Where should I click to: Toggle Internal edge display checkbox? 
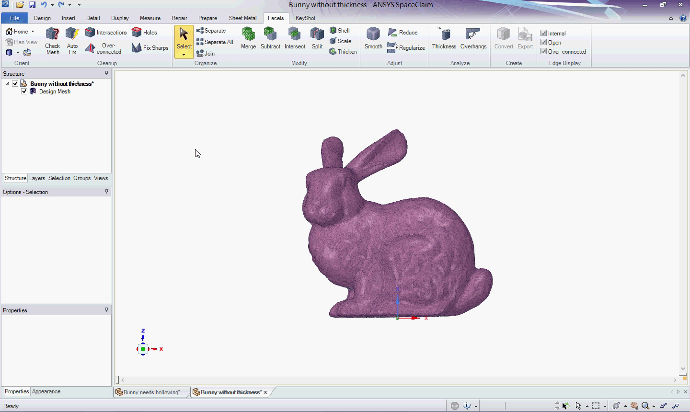[544, 33]
